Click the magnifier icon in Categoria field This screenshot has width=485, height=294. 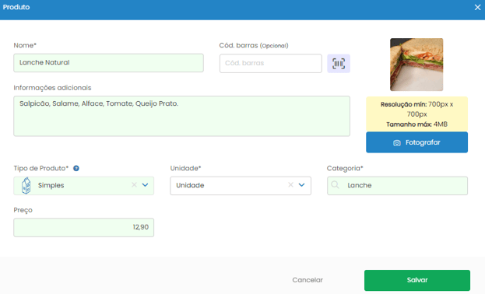point(335,185)
